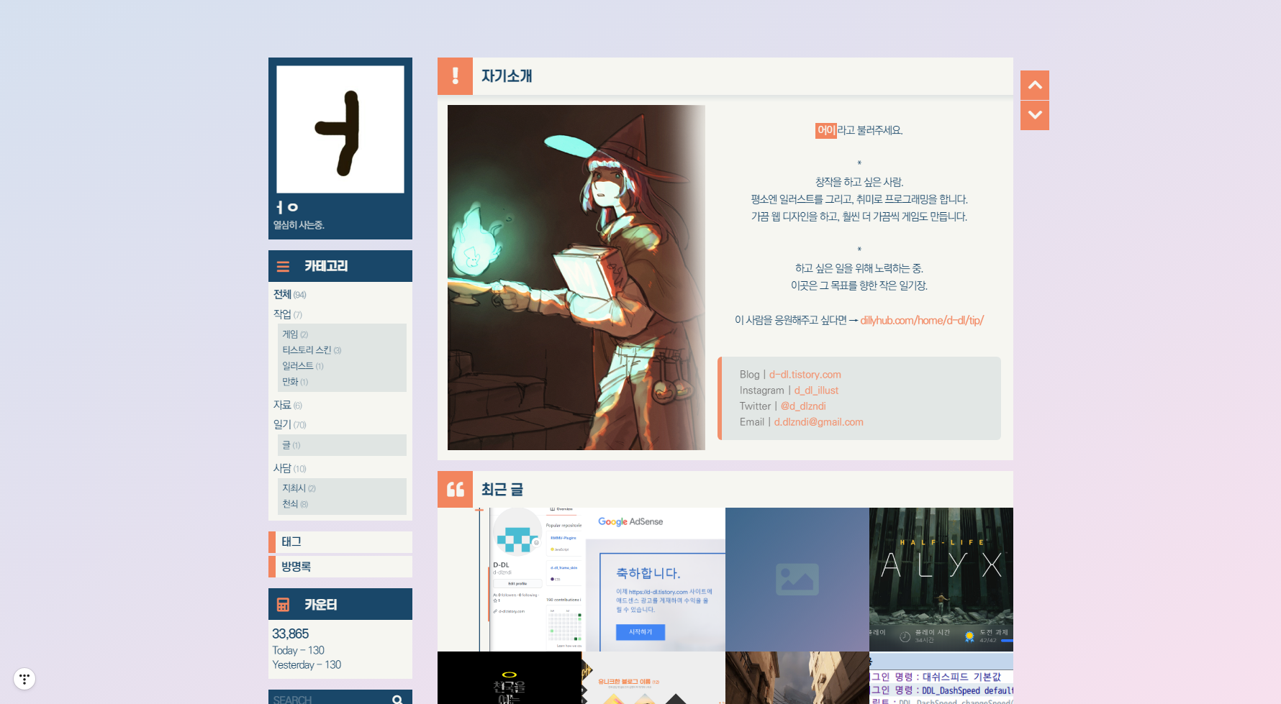Open the placeholder image recent post

(x=797, y=580)
